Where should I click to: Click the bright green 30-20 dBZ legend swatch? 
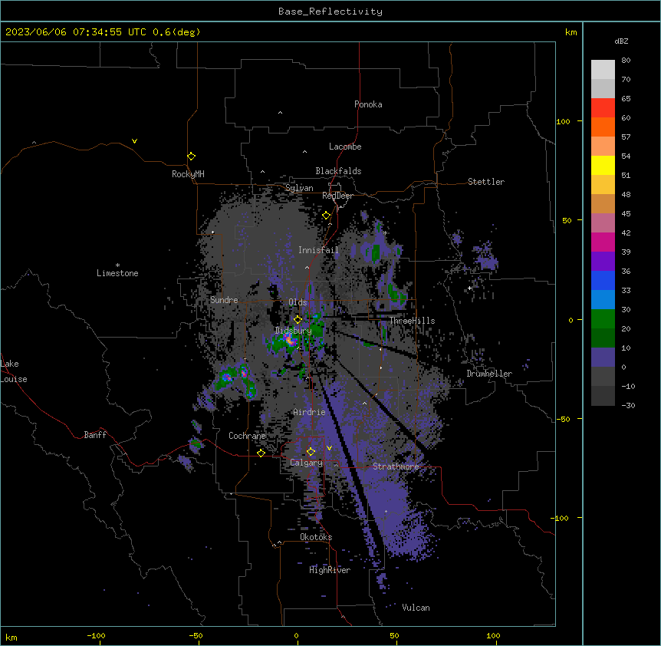tap(603, 319)
